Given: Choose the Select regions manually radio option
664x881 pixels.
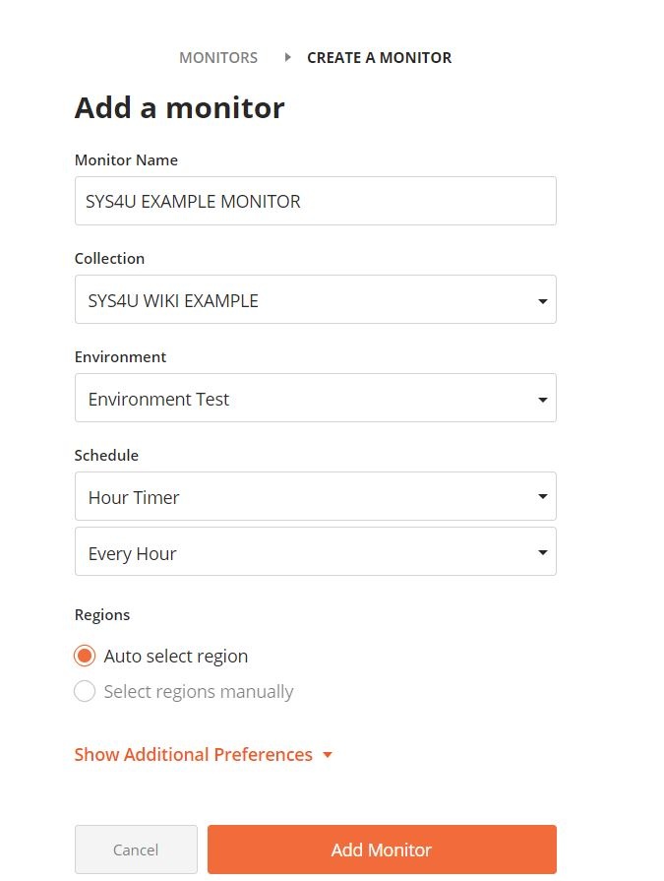Looking at the screenshot, I should point(86,691).
